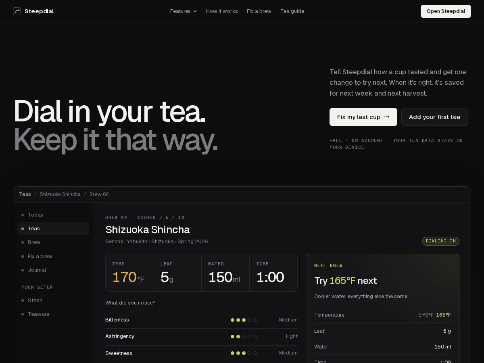The height and width of the screenshot is (363, 484).
Task: Click the new 165°F temperature value
Action: pos(444,315)
